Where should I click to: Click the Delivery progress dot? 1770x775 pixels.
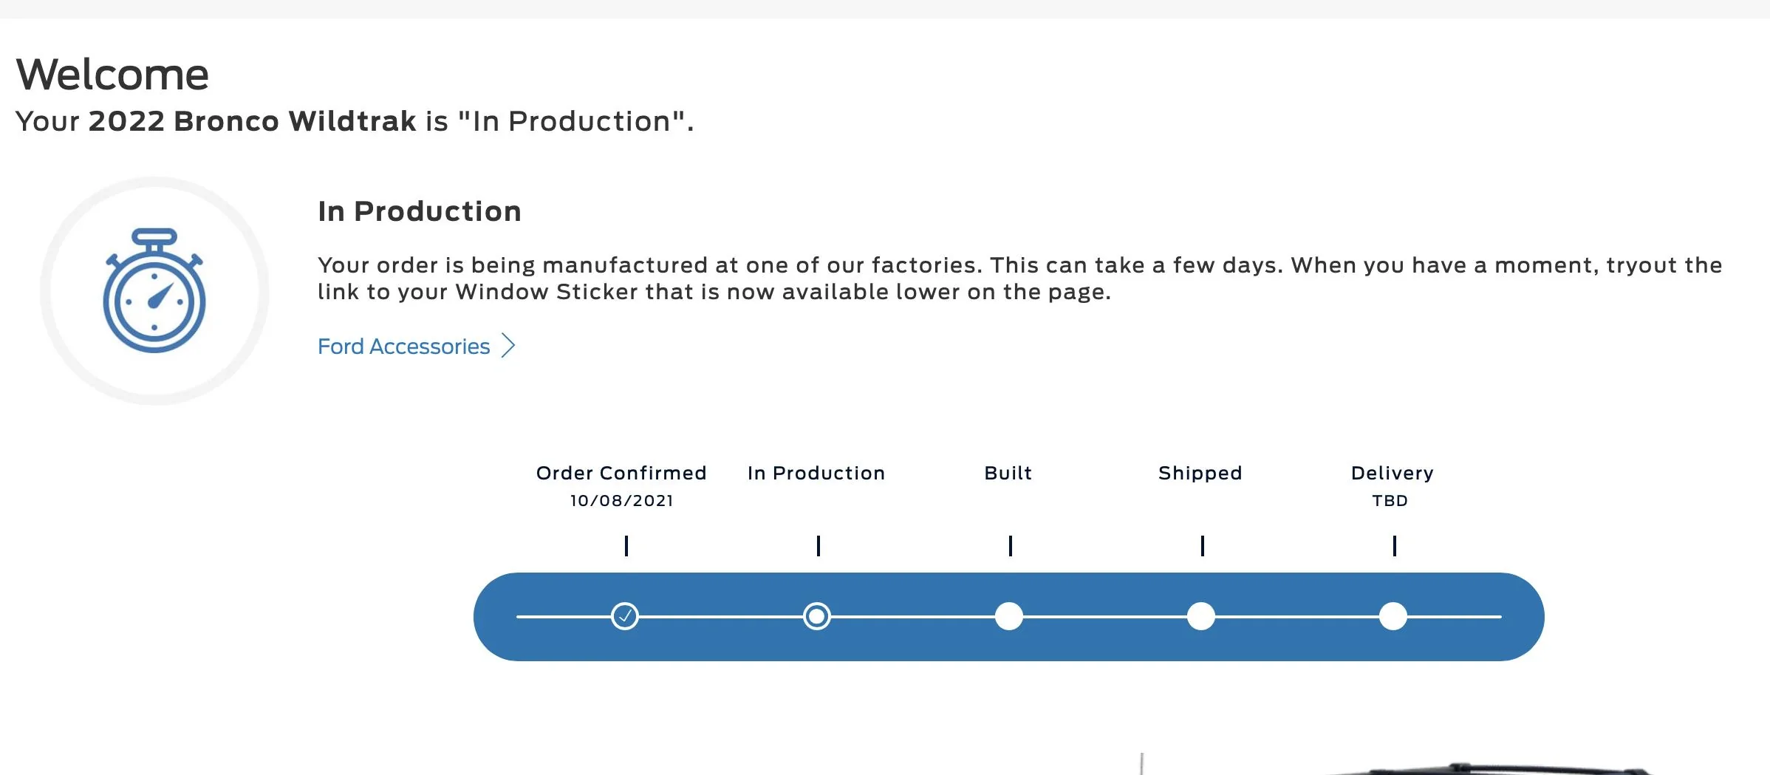(1393, 616)
